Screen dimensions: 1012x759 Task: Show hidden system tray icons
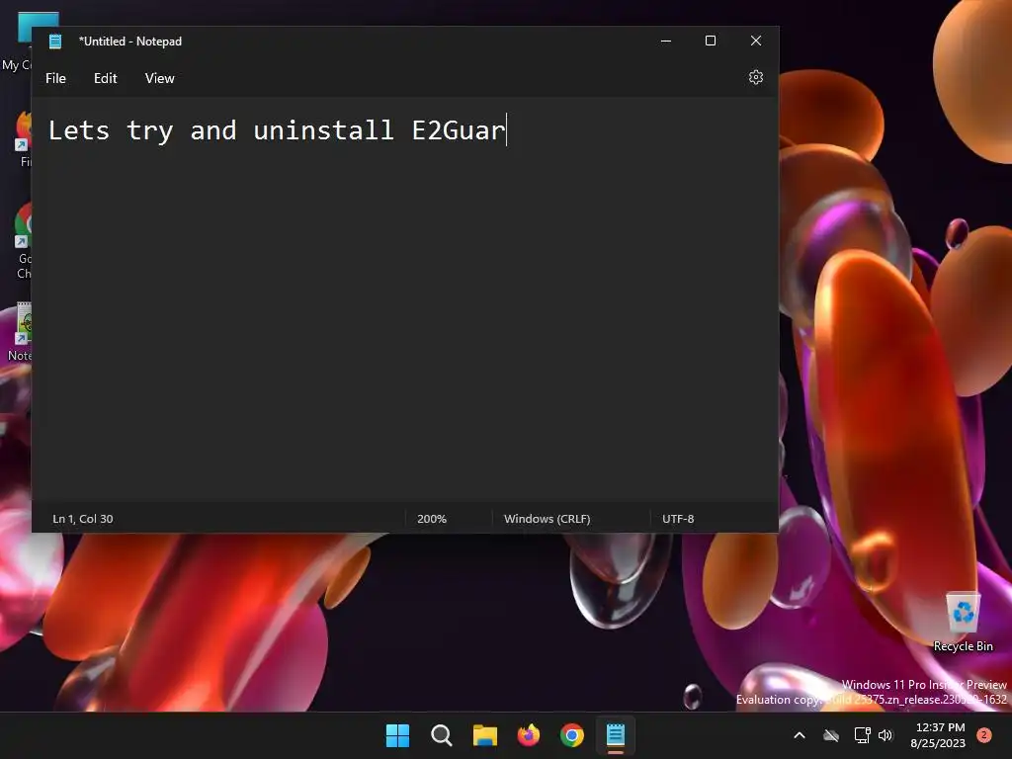(799, 735)
